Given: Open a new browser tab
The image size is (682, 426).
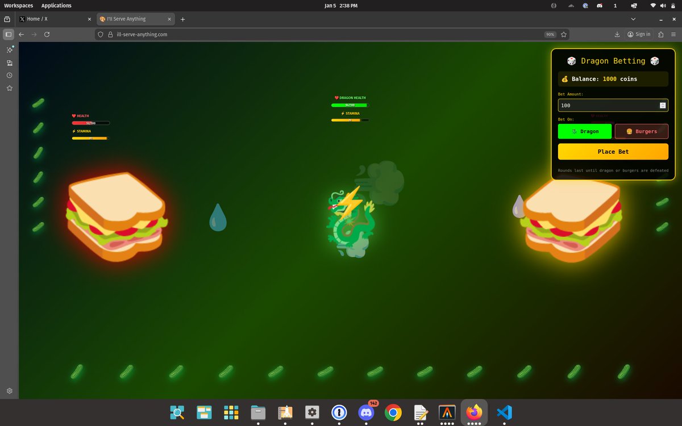Looking at the screenshot, I should (182, 19).
